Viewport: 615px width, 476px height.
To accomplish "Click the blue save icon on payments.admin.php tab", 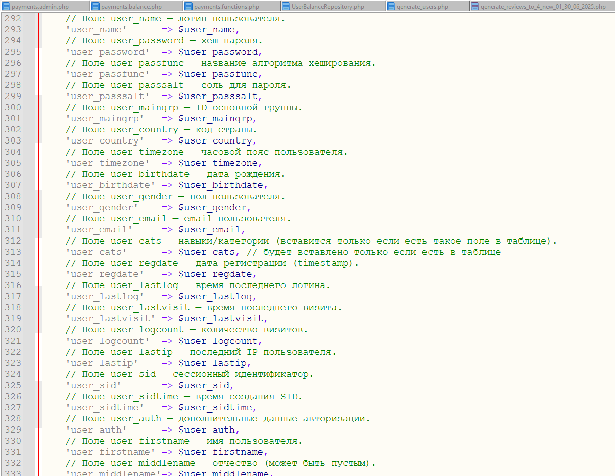I will click(x=7, y=7).
